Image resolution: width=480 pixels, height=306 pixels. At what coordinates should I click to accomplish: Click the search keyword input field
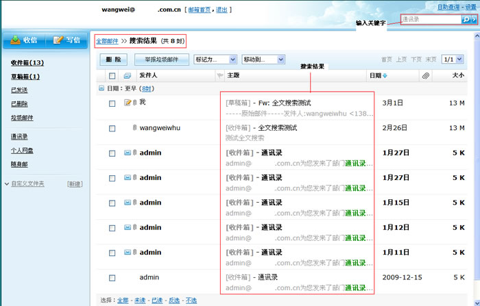(x=429, y=20)
